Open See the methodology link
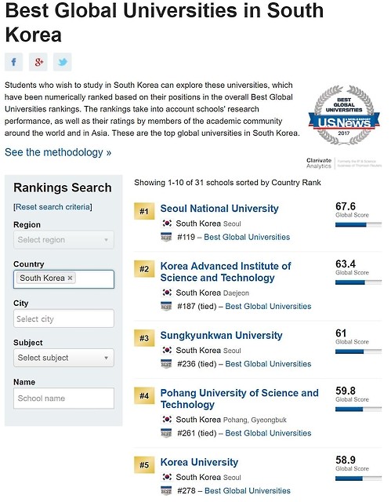Viewport: 391px width, 502px height. click(x=58, y=152)
